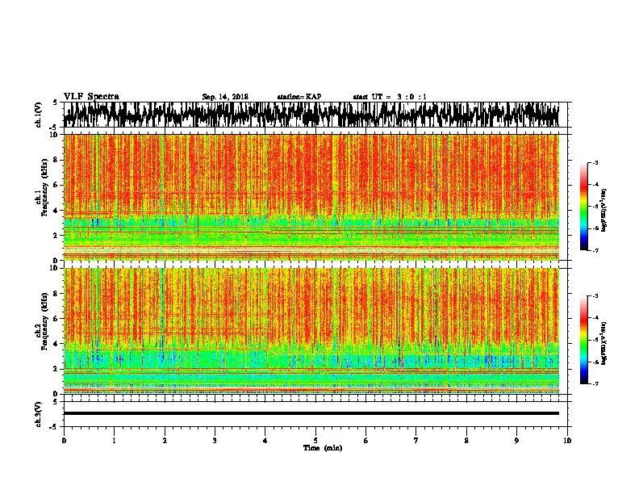This screenshot has height=494, width=639.
Task: Click the "ch.3(V)" axis label
Action: pos(38,414)
